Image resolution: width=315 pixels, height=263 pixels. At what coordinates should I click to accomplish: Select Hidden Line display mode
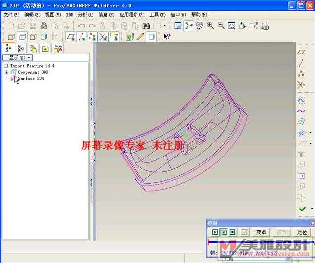(x=22, y=37)
